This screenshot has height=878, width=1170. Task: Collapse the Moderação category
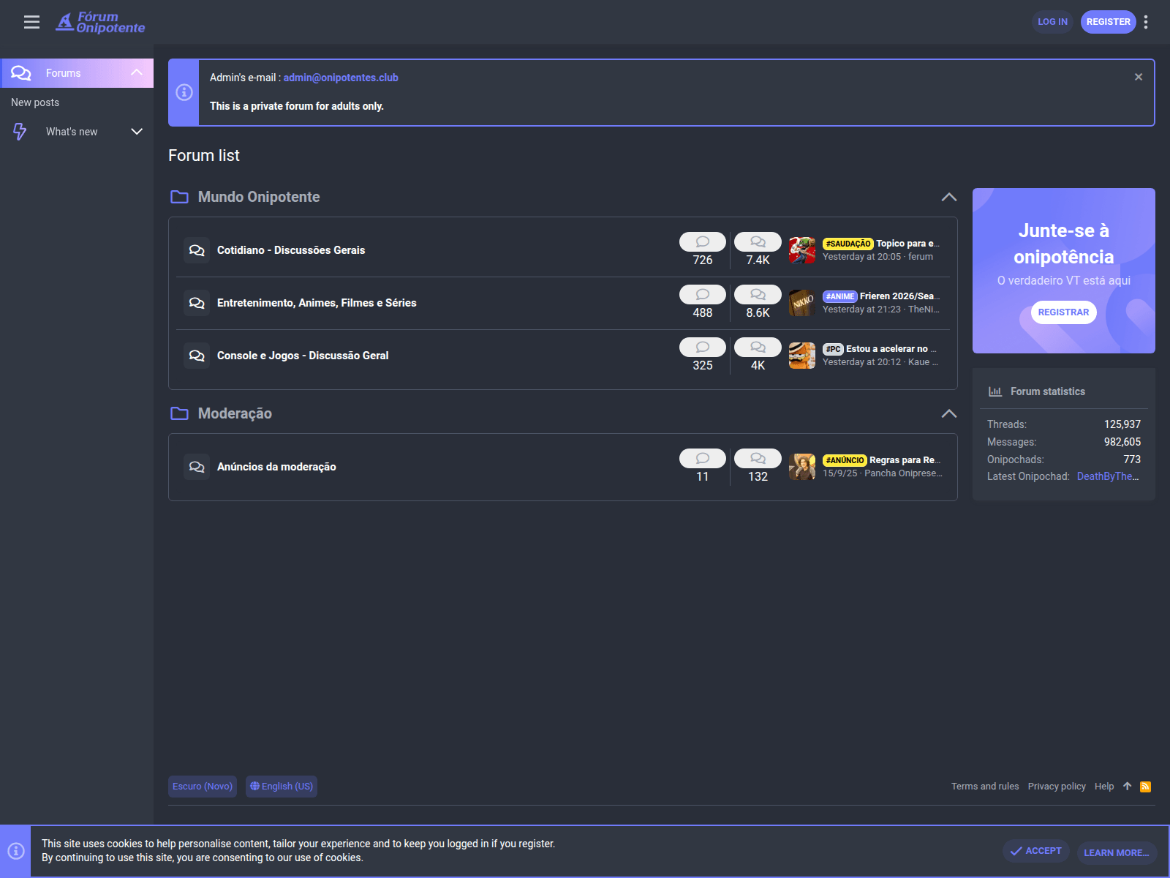pyautogui.click(x=948, y=413)
